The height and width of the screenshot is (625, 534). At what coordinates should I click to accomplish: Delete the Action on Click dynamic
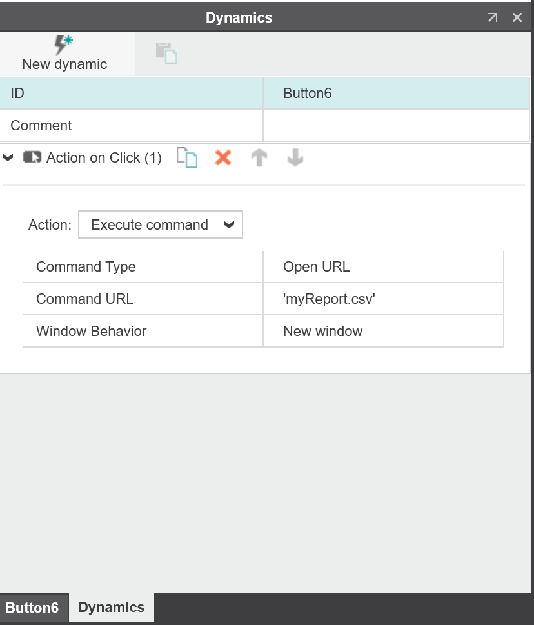223,158
